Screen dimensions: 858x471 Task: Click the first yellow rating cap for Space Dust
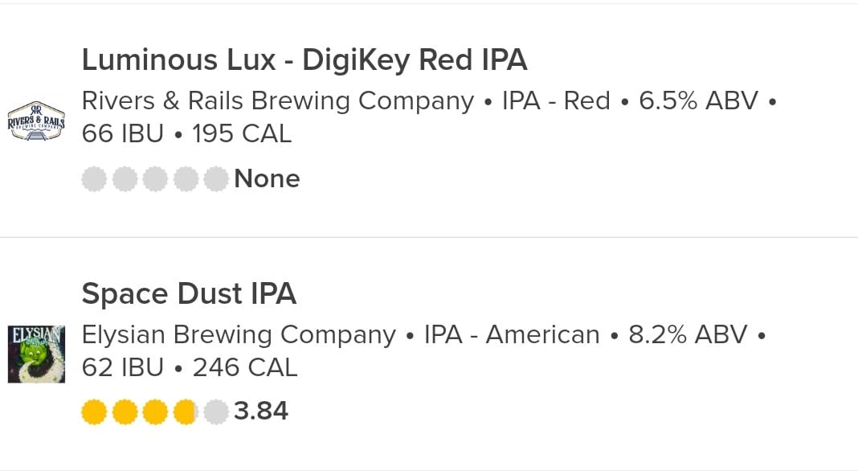pyautogui.click(x=94, y=412)
